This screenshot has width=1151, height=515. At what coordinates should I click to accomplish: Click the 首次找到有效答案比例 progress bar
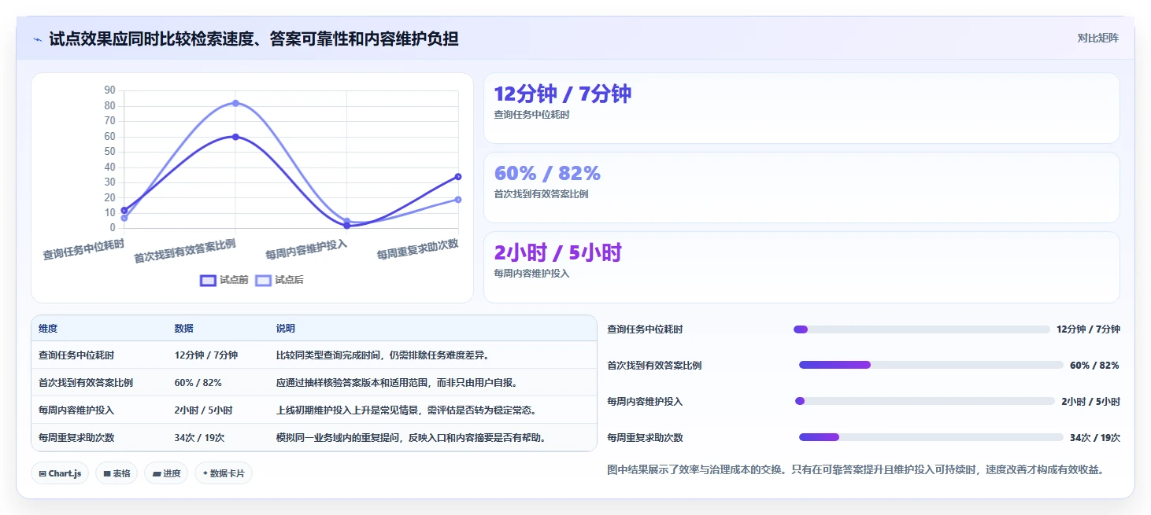(x=931, y=365)
